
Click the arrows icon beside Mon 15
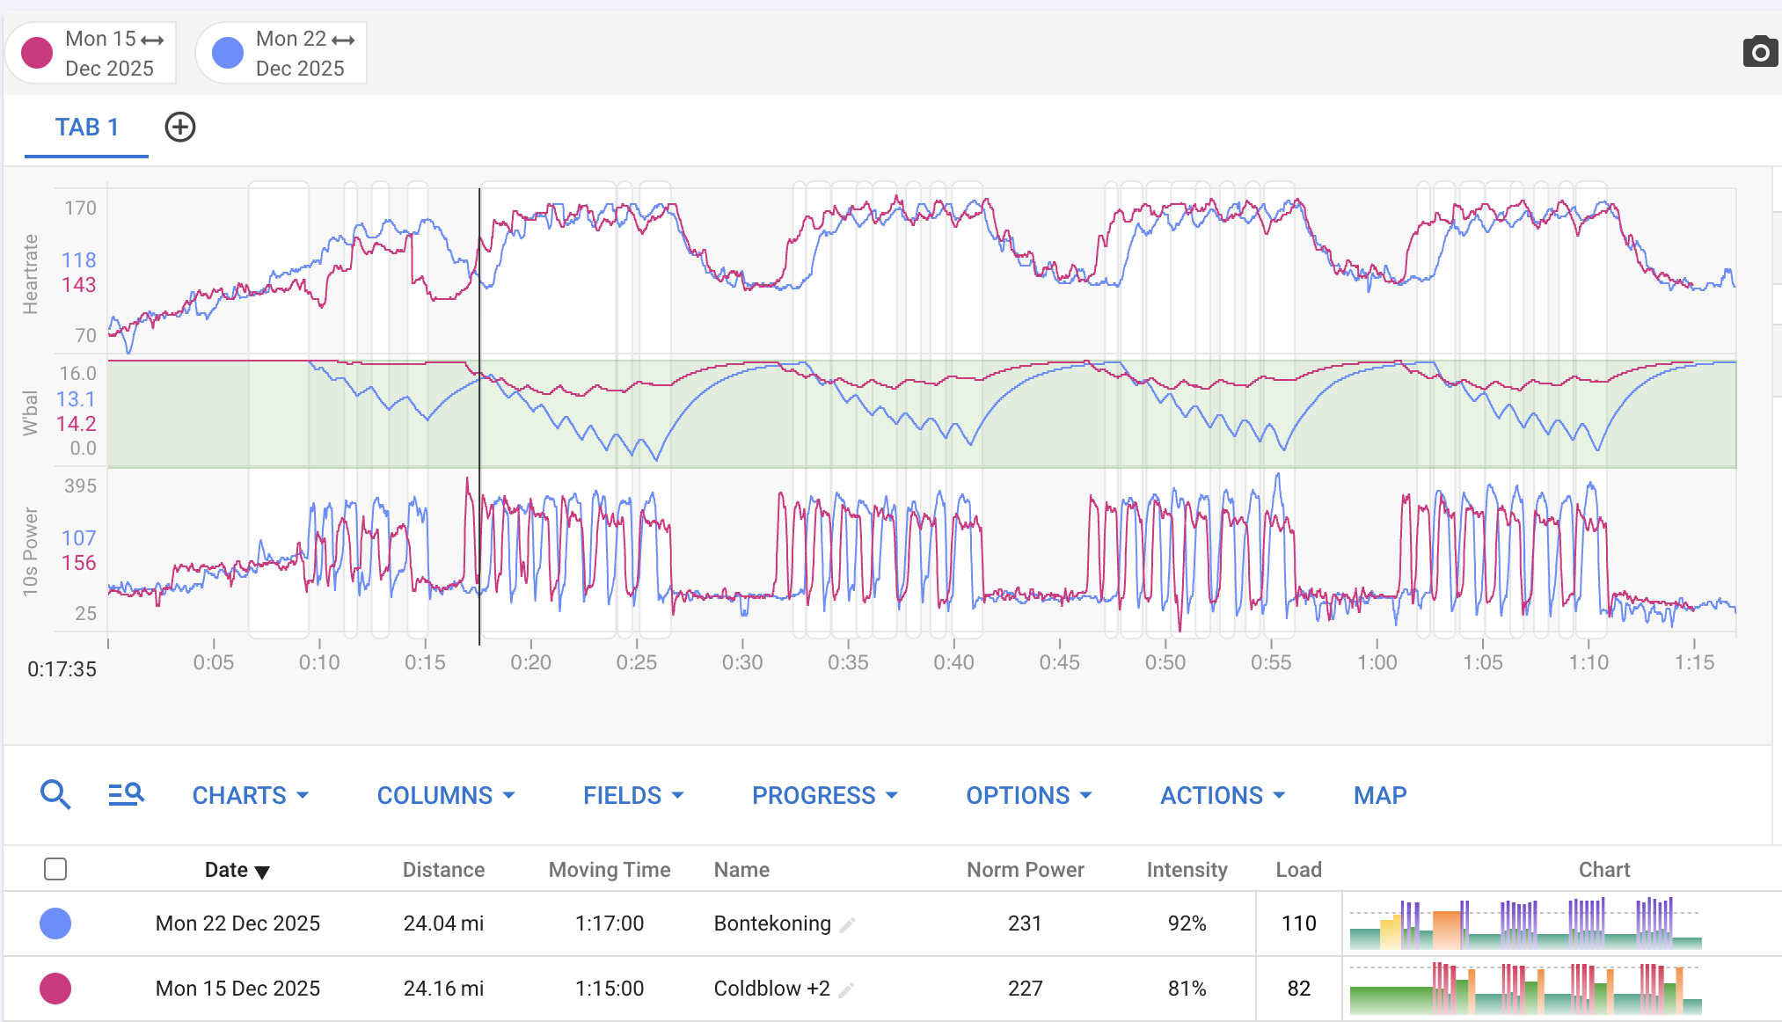point(153,40)
